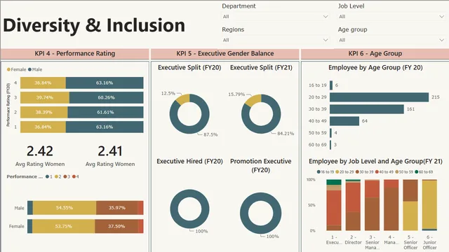Select the 20 to 29 age group bar

tap(379, 97)
